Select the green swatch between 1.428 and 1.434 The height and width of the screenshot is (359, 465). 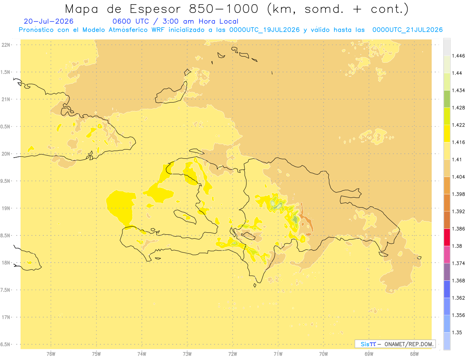pyautogui.click(x=447, y=99)
